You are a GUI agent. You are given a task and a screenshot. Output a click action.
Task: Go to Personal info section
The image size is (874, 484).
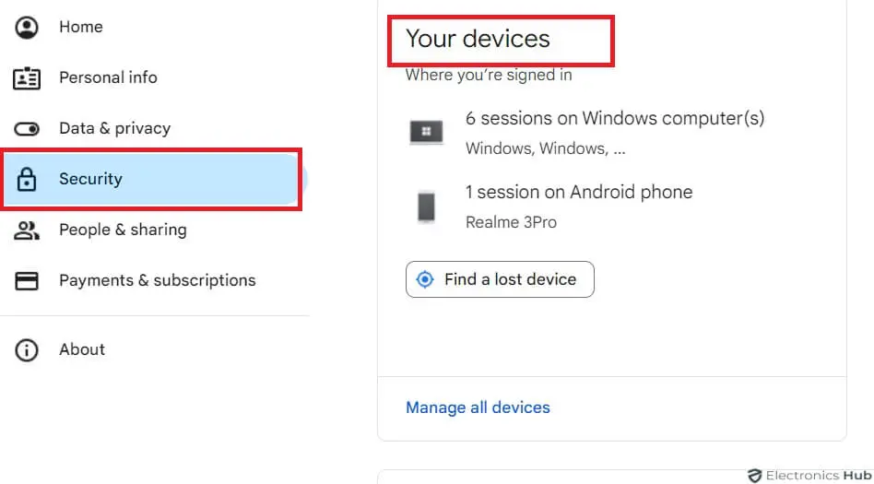pyautogui.click(x=108, y=78)
